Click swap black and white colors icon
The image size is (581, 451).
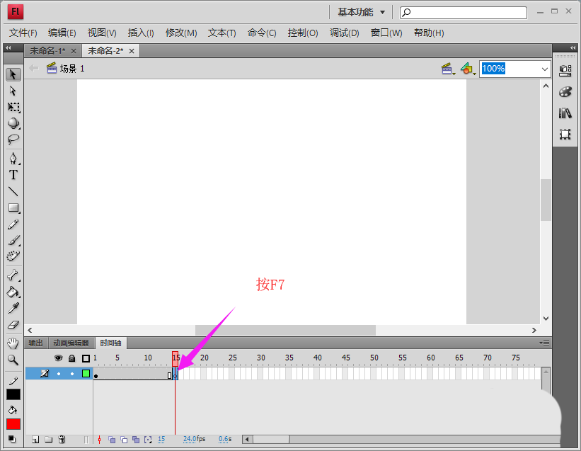12,439
